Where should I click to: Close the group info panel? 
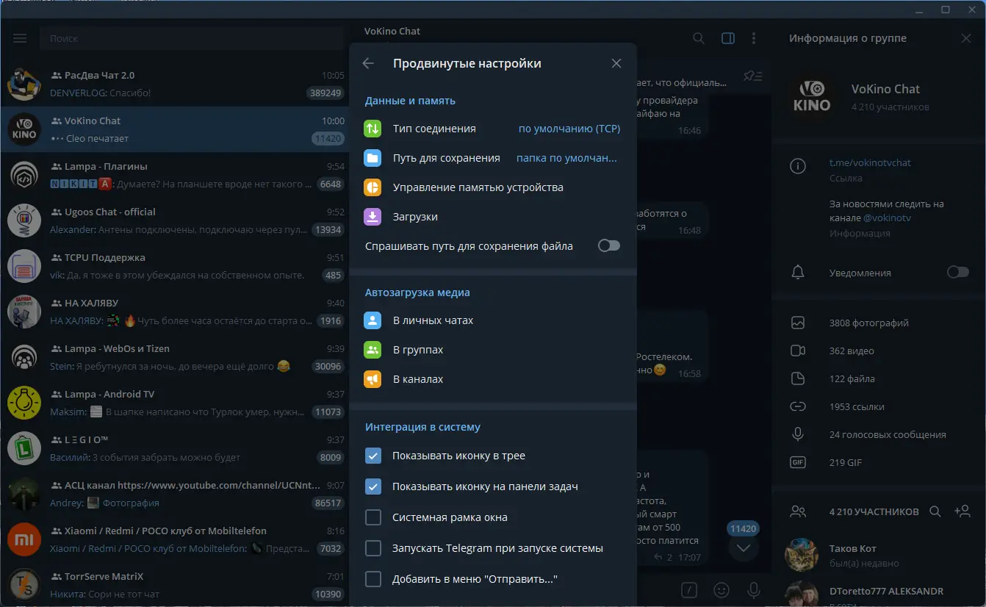966,38
